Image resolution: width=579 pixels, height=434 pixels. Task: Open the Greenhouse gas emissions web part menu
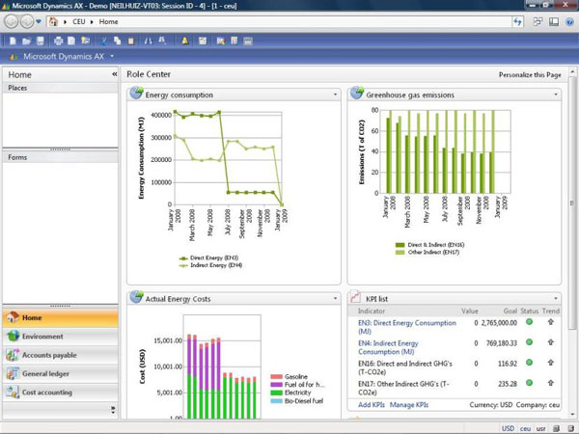click(x=556, y=95)
